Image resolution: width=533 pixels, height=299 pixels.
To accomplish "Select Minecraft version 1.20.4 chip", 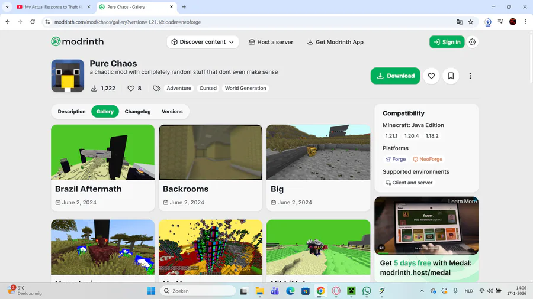I will tap(412, 136).
